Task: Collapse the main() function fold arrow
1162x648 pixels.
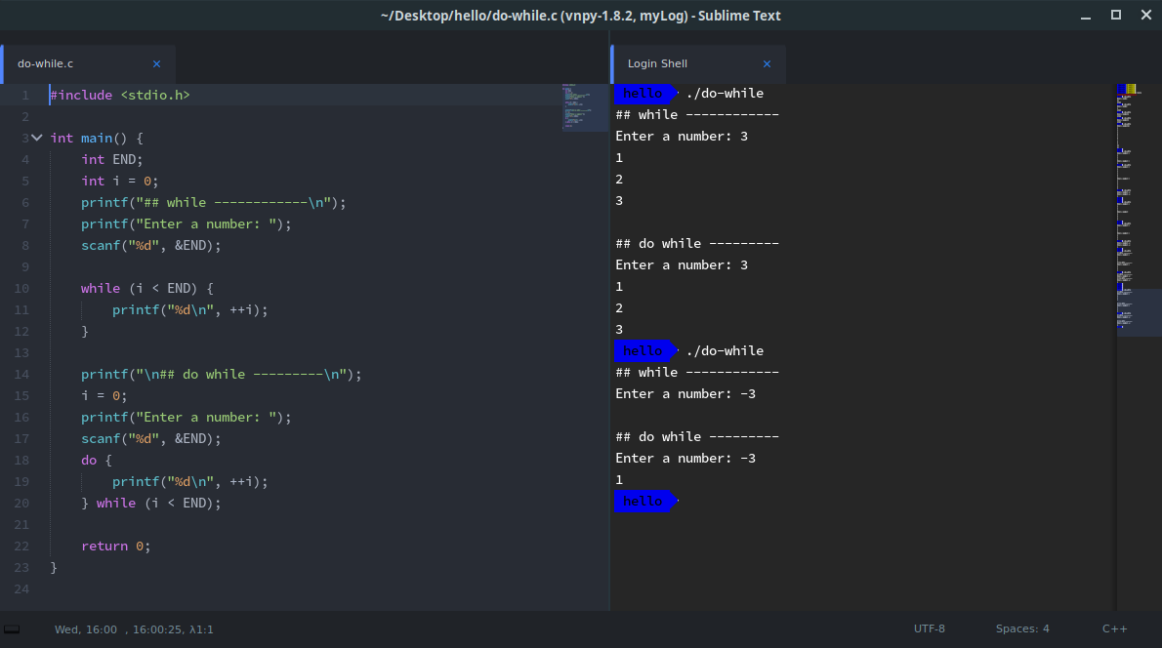Action: tap(37, 138)
